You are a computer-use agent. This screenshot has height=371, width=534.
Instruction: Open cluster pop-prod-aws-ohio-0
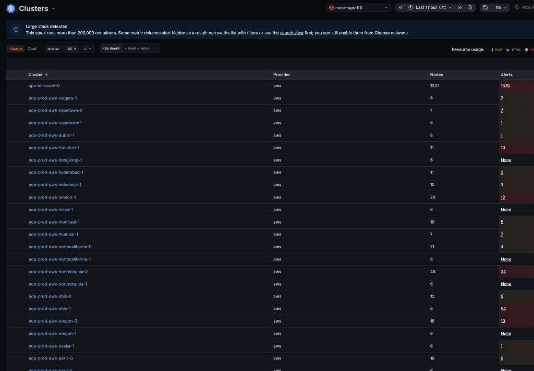(x=50, y=296)
